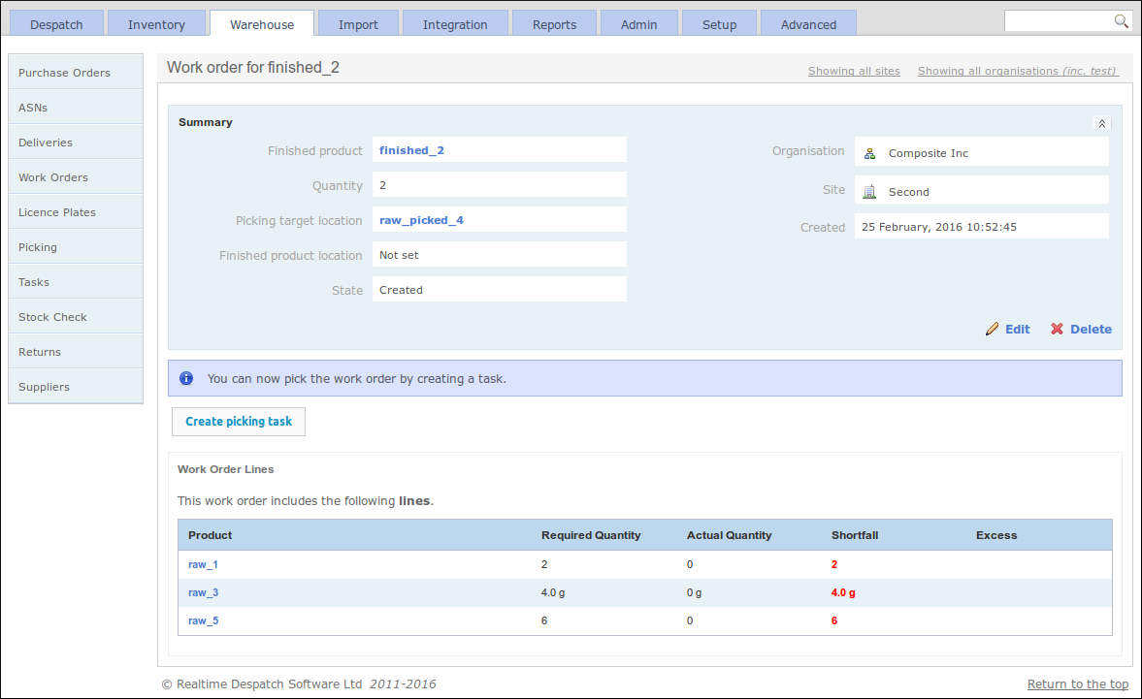The width and height of the screenshot is (1142, 699).
Task: Click Create picking task button
Action: coord(238,421)
